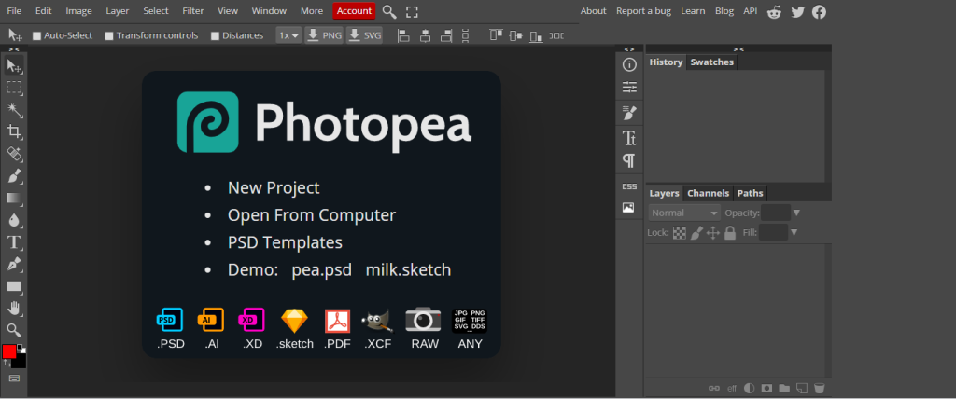The width and height of the screenshot is (956, 399).
Task: Select the Hand tool
Action: (x=14, y=309)
